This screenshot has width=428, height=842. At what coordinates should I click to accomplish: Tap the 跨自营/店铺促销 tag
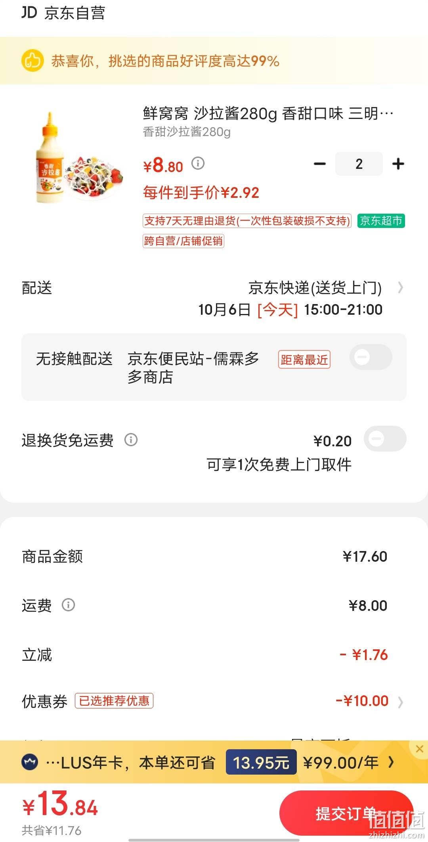click(x=183, y=241)
